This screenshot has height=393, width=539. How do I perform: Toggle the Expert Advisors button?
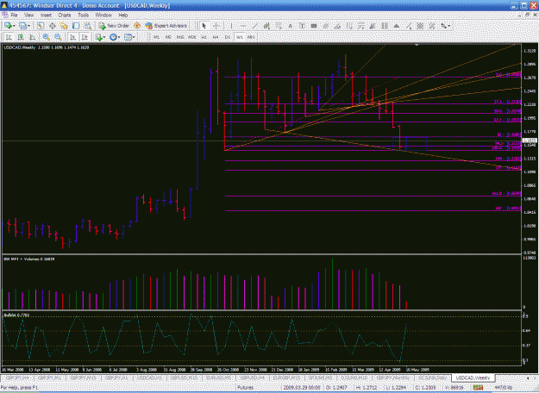(166, 26)
